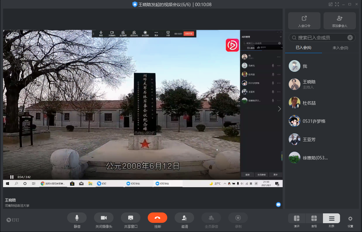The height and width of the screenshot is (232, 362).
Task: Pause the shared video playback
Action: pos(12,177)
